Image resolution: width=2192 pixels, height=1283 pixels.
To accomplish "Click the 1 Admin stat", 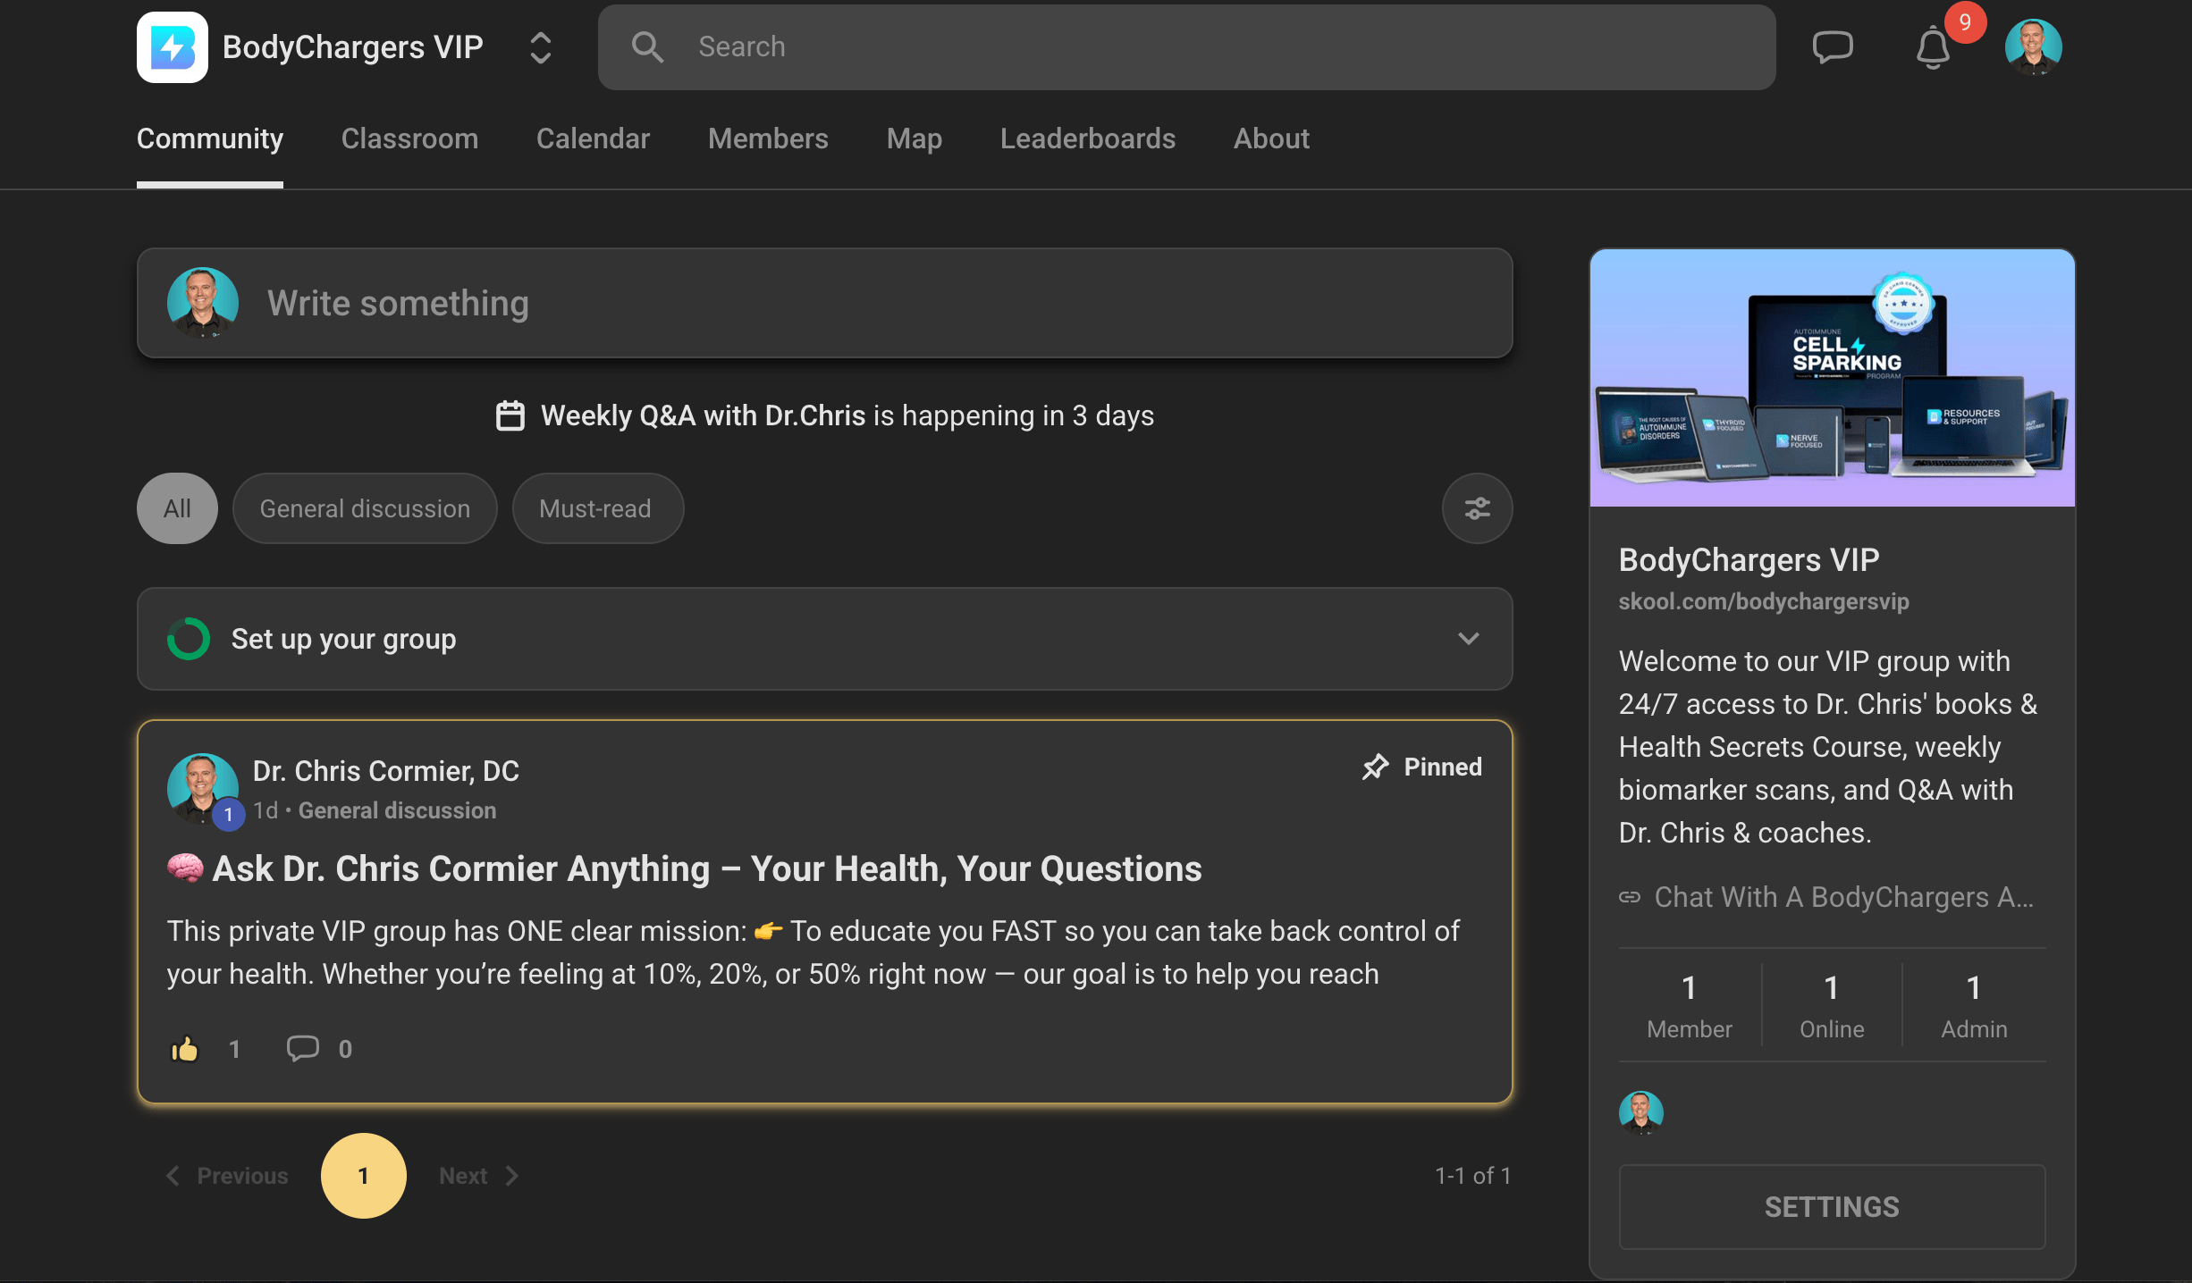I will point(1974,1005).
